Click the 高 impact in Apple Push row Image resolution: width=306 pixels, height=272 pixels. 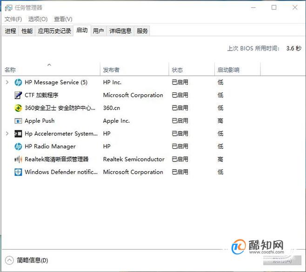(220, 121)
